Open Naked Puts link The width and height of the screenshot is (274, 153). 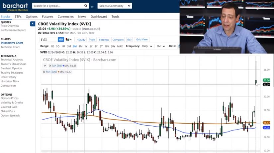pyautogui.click(x=8, y=111)
